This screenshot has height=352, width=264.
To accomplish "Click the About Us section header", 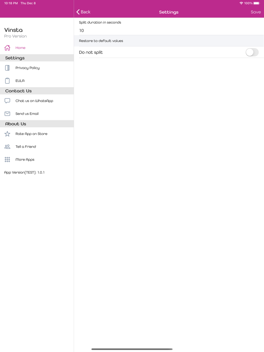I will (x=37, y=124).
